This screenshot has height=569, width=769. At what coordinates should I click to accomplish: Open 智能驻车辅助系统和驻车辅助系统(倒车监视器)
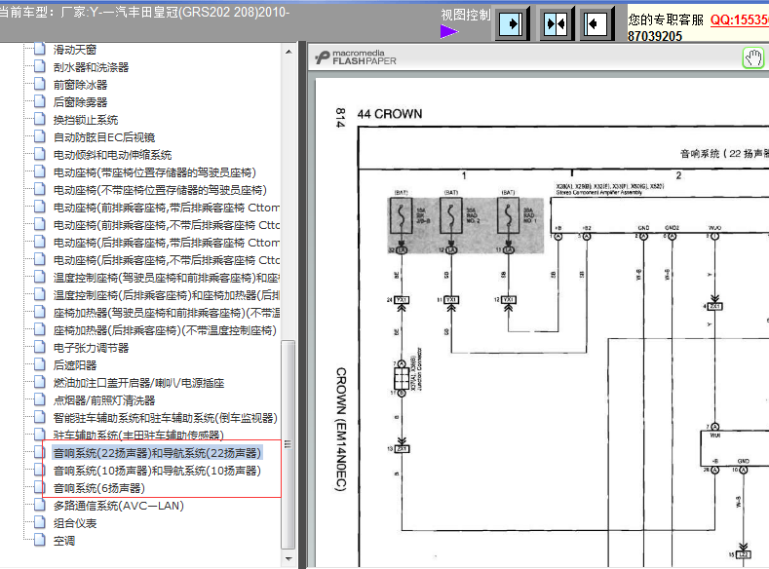coord(166,418)
